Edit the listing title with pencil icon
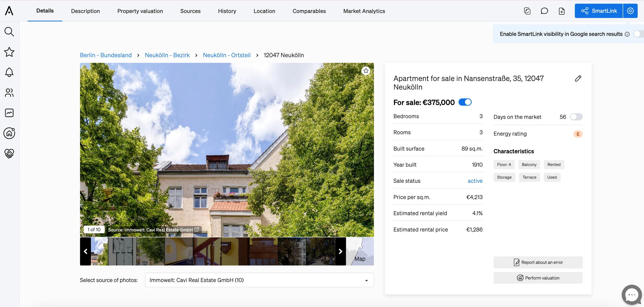This screenshot has height=307, width=644. [578, 78]
